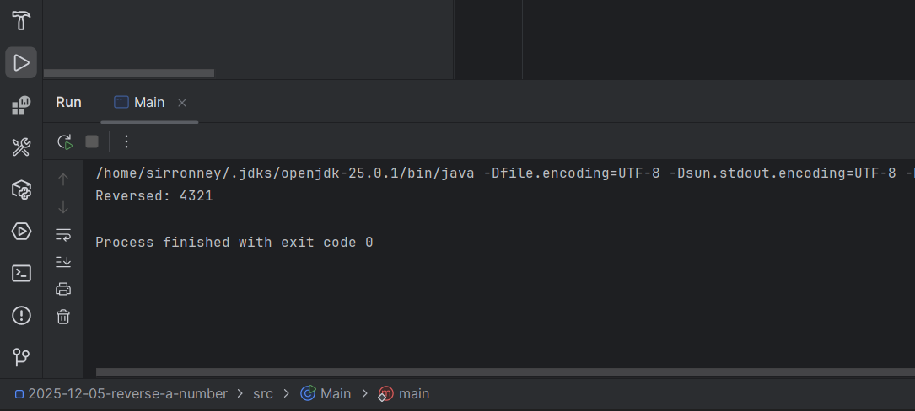Viewport: 915px width, 411px height.
Task: Close the Main run tab
Action: (x=182, y=103)
